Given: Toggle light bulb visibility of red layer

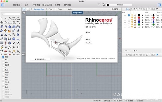Looking at the screenshot, I should tap(132, 18).
